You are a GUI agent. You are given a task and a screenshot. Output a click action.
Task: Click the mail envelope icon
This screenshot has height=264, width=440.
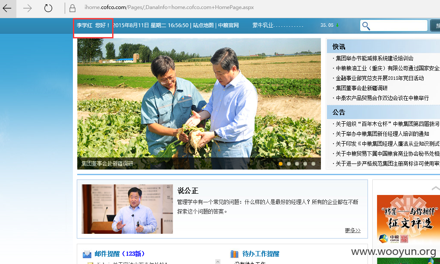click(x=87, y=254)
